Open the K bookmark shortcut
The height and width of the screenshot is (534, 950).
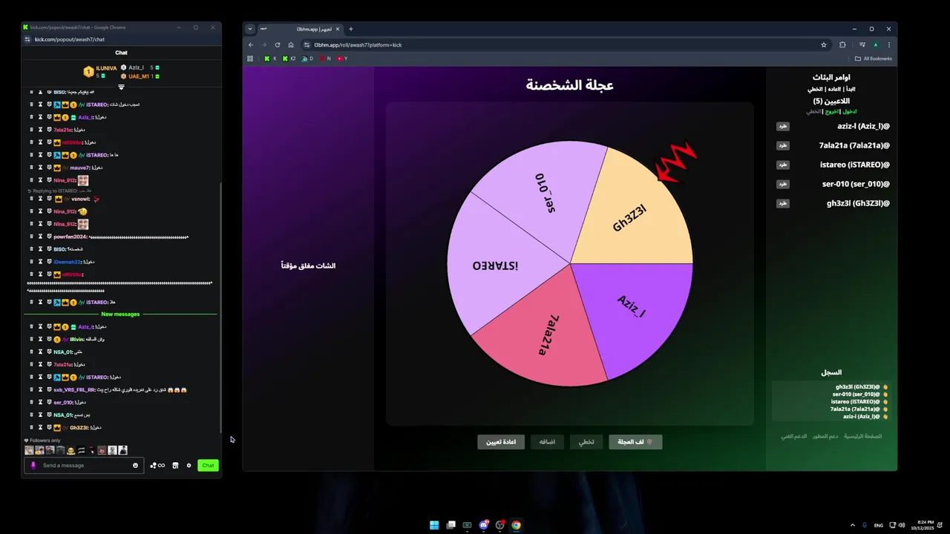pos(270,59)
